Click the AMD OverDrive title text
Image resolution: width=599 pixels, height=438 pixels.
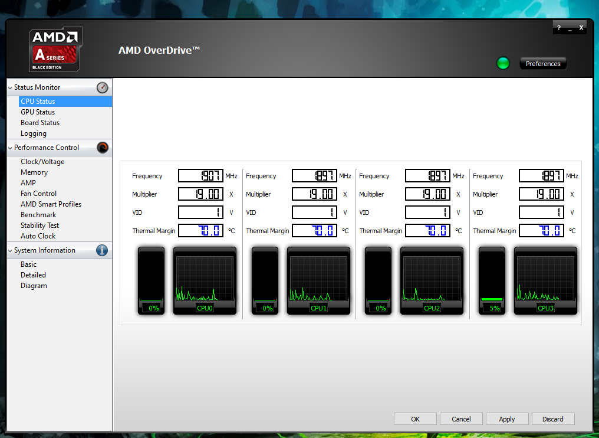[159, 50]
